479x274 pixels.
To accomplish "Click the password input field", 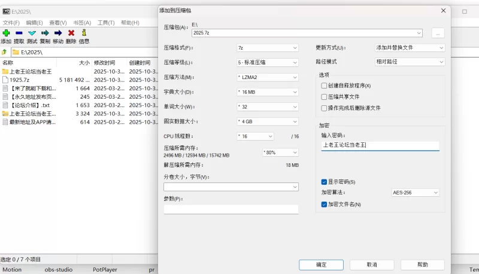I will (380, 145).
